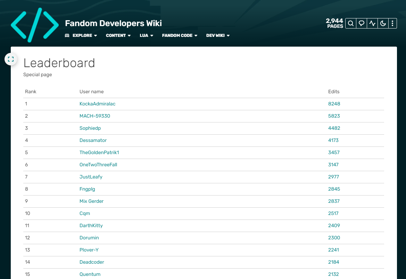The width and height of the screenshot is (406, 279).
Task: Open MACH-59330 user profile
Action: pos(95,116)
